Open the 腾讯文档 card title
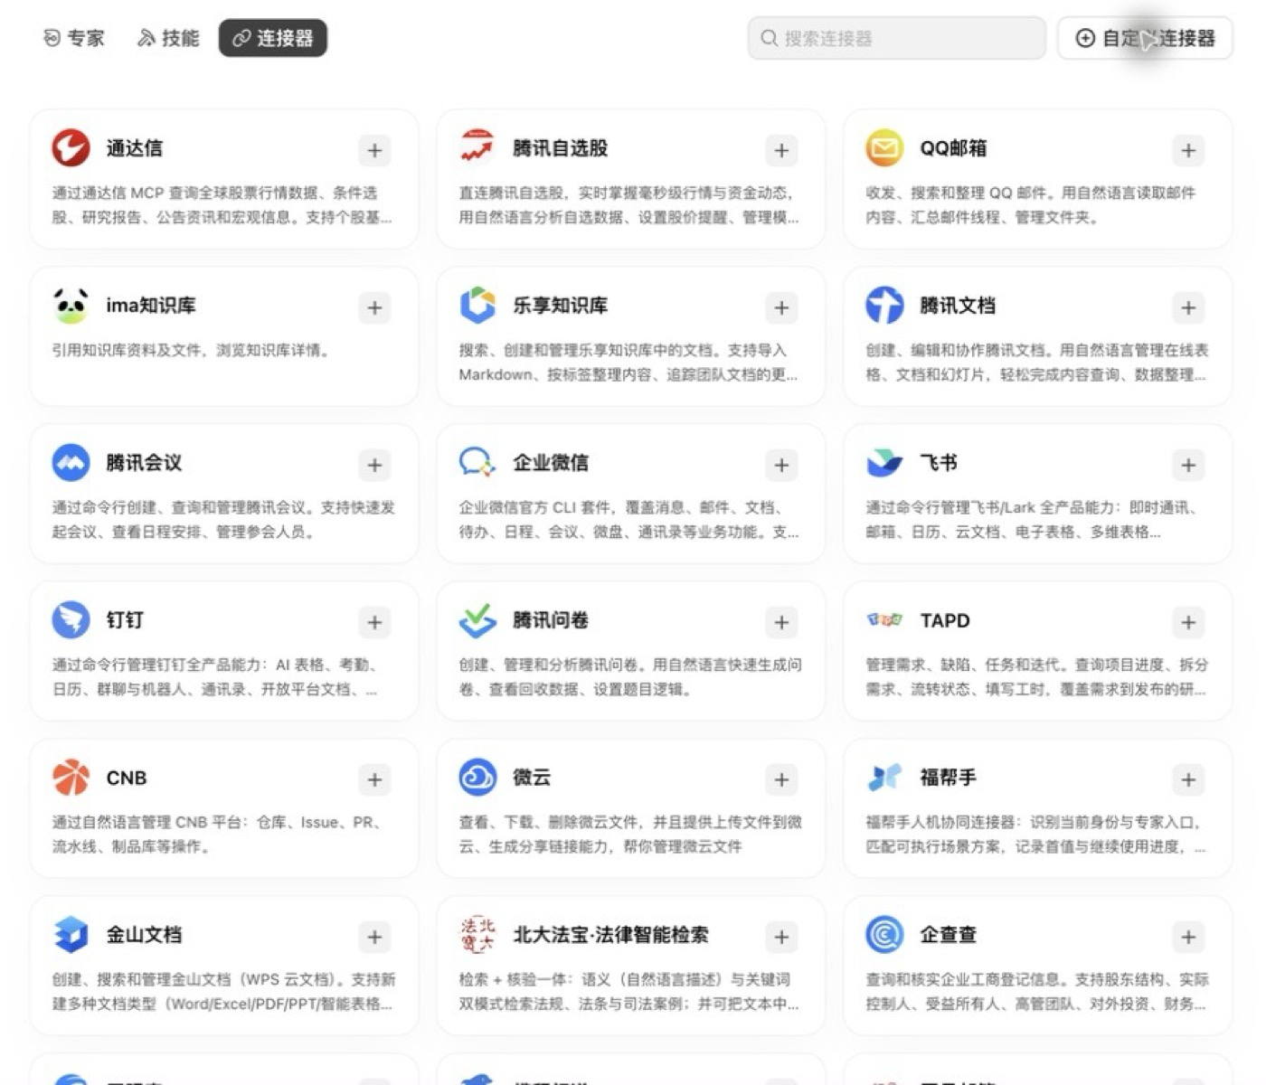The image size is (1266, 1085). [958, 306]
